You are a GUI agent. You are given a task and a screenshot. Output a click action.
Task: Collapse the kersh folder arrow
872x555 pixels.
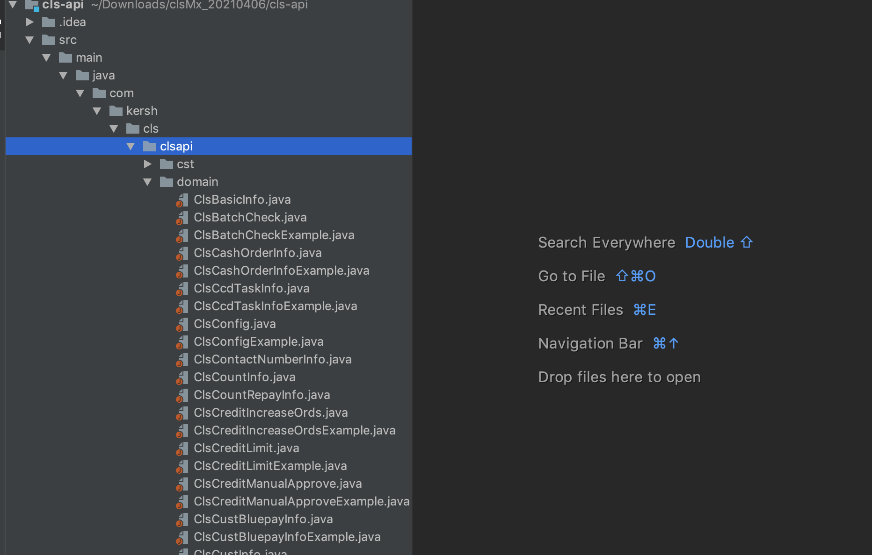pyautogui.click(x=97, y=111)
